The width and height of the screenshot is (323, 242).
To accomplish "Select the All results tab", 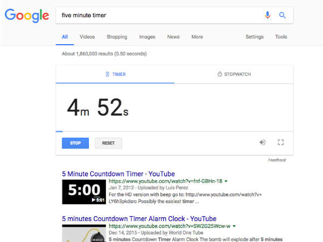I will 65,37.
